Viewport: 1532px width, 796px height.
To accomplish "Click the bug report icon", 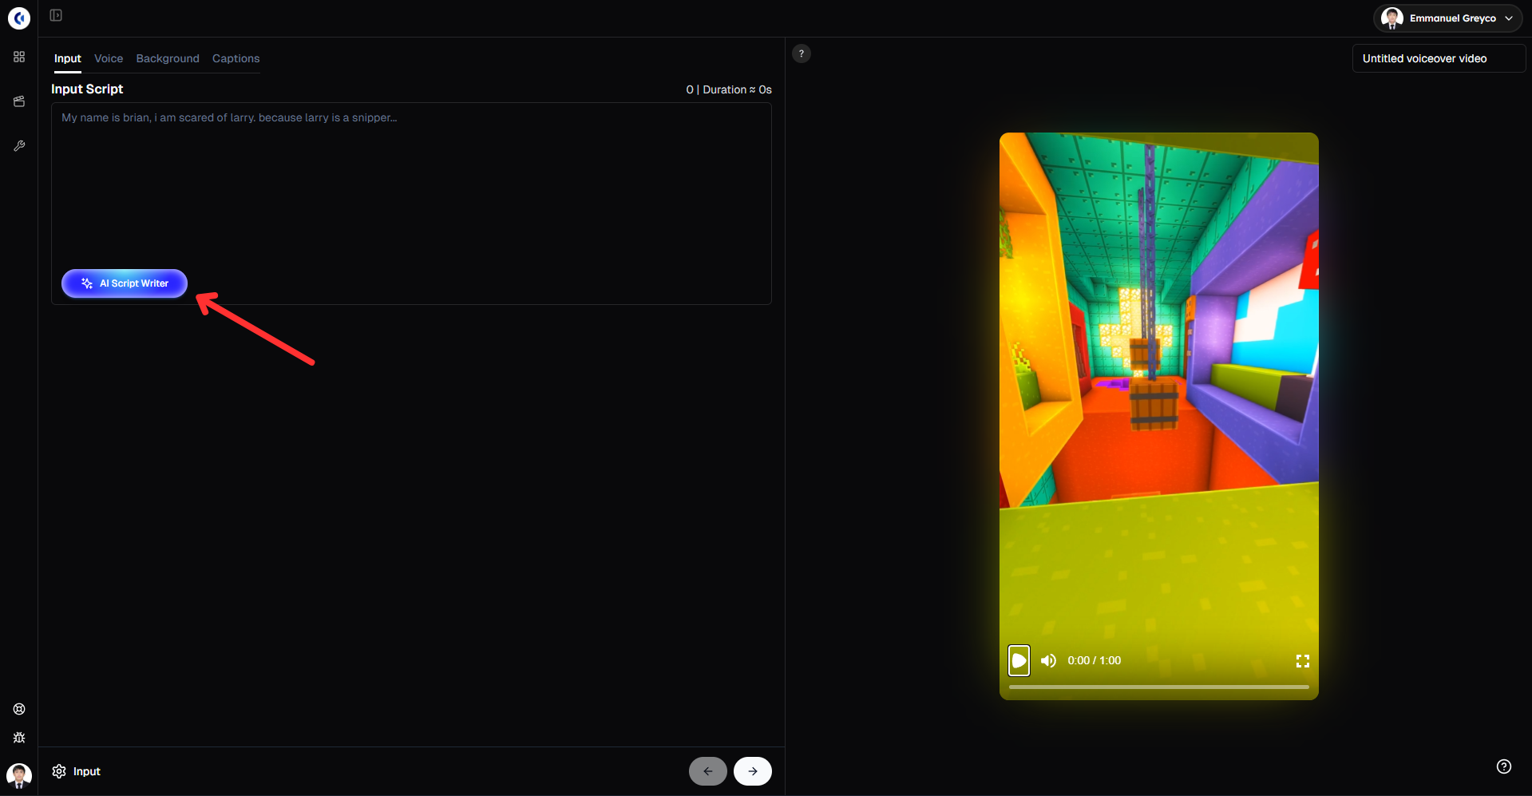I will 19,738.
